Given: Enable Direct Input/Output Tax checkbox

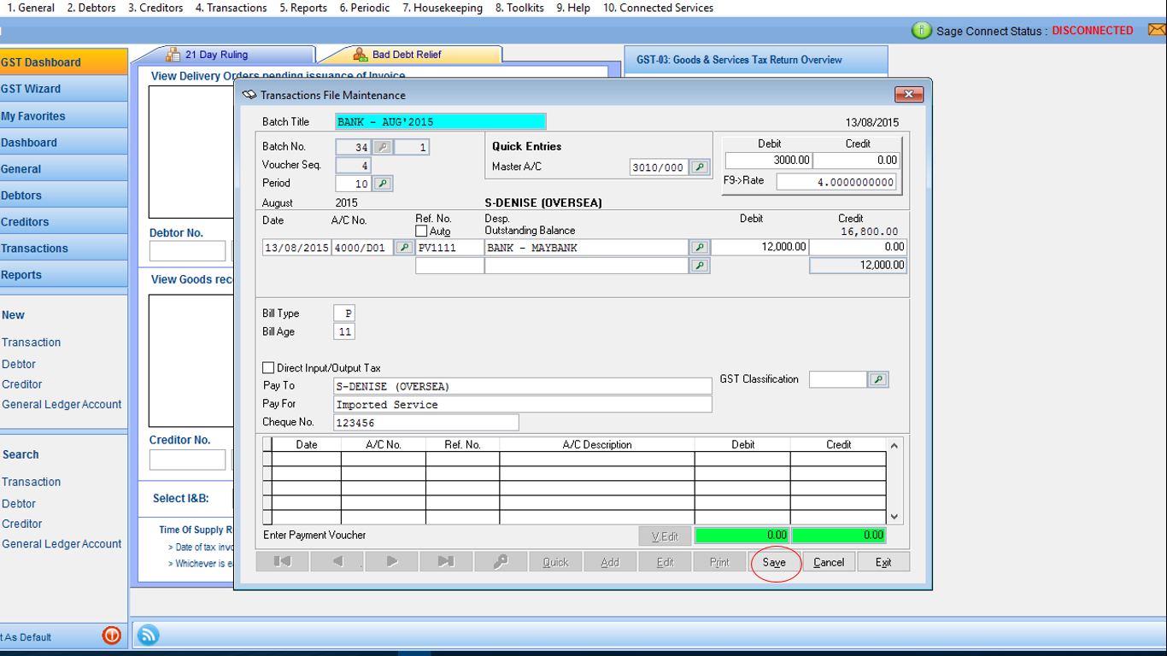Looking at the screenshot, I should click(x=268, y=367).
